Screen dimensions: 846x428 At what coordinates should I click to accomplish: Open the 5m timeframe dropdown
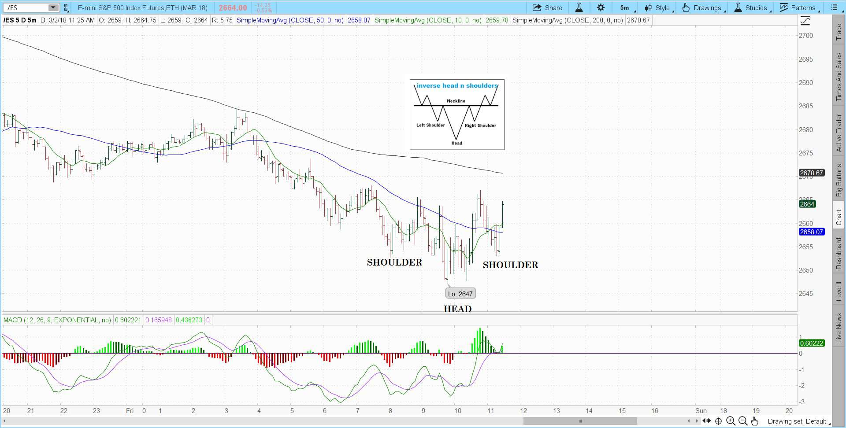[627, 8]
